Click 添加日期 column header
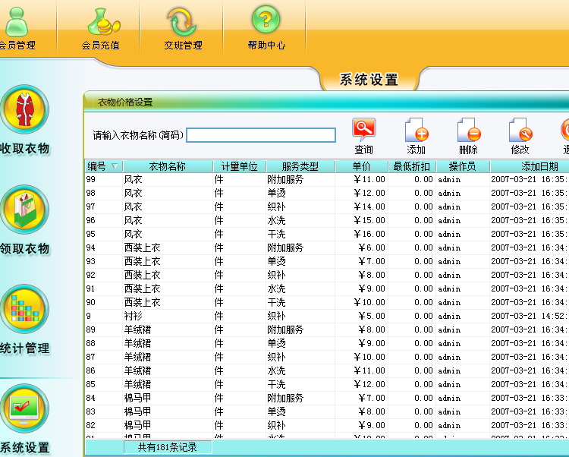Viewport: 569px width, 457px height. [x=530, y=166]
